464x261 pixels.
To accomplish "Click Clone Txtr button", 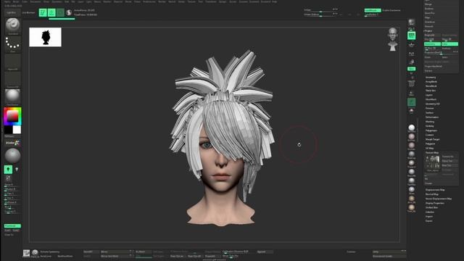I will pyautogui.click(x=449, y=161).
